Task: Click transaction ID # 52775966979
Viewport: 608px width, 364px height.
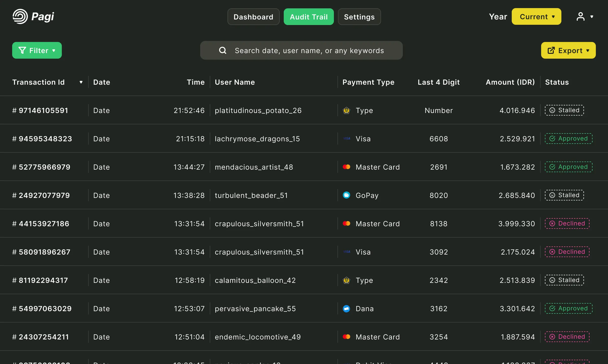Action: pos(41,167)
